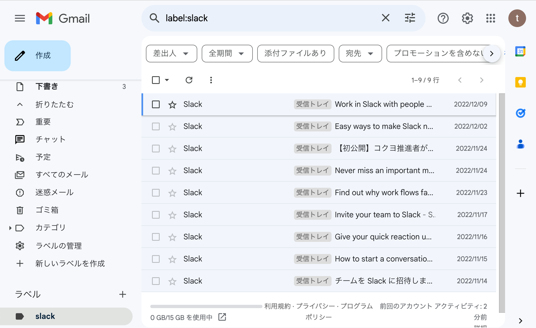Select the 'Give your quick reaction' email checkbox

click(x=156, y=237)
